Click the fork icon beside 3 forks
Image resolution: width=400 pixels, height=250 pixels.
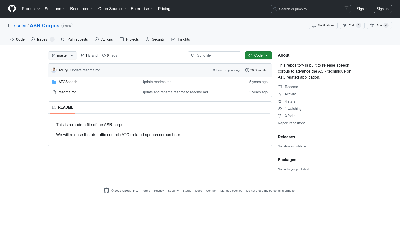coord(280,116)
